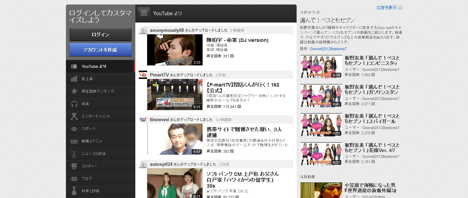
Task: Open video title ソフトバンク CM 上戸彩 お父さん
Action: point(243,180)
